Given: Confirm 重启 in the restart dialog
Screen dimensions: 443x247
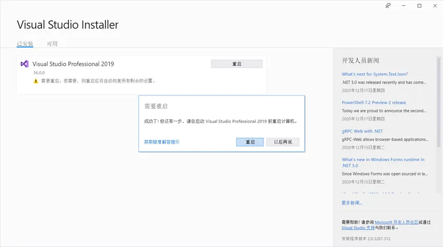Looking at the screenshot, I should point(249,142).
